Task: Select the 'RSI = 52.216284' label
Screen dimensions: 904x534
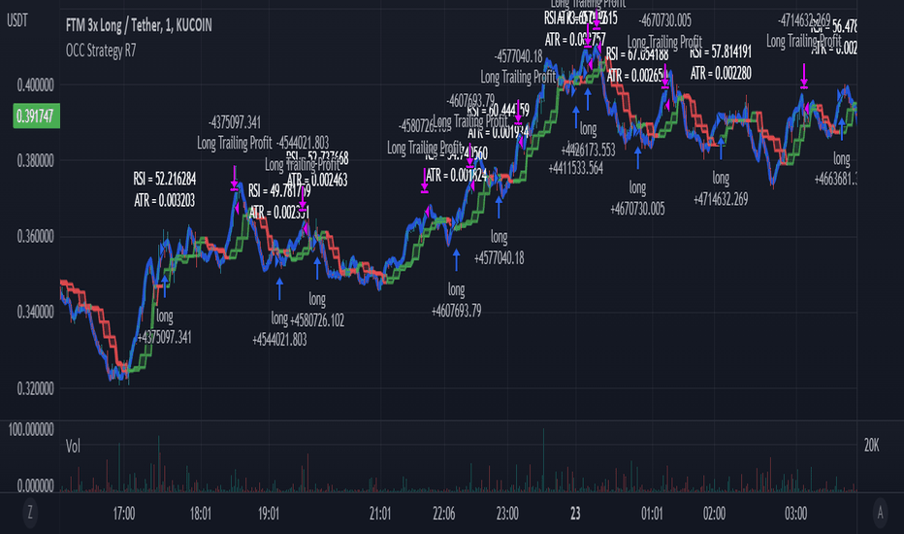Action: pos(164,179)
